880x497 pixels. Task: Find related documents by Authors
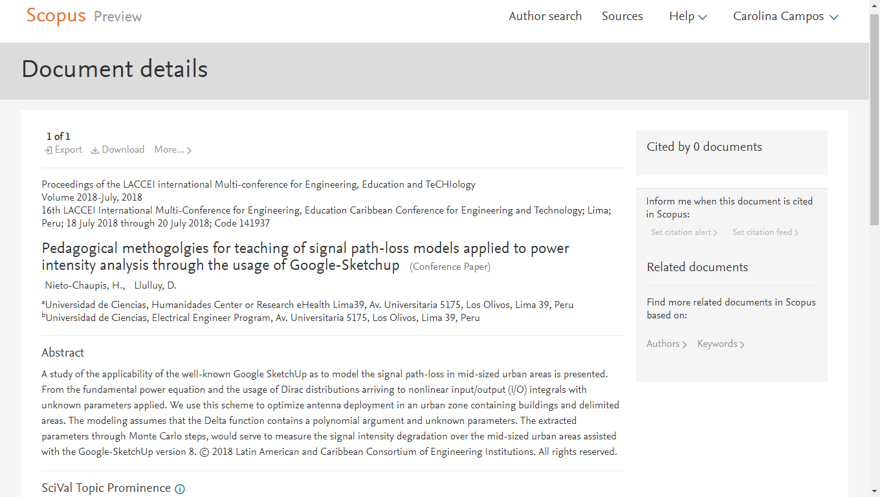point(666,344)
